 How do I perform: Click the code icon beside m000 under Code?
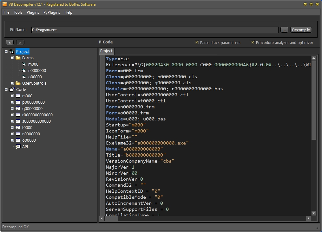(18, 96)
